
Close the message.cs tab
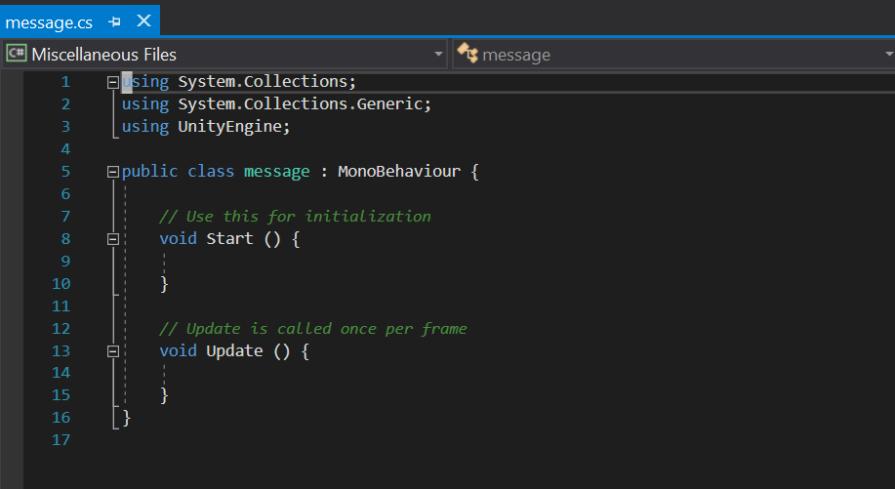click(143, 20)
